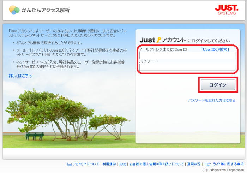Focus the パスワード input field

click(187, 67)
